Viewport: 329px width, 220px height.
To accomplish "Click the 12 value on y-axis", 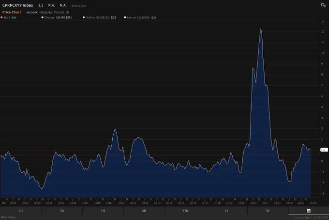I will pyautogui.click(x=323, y=31).
